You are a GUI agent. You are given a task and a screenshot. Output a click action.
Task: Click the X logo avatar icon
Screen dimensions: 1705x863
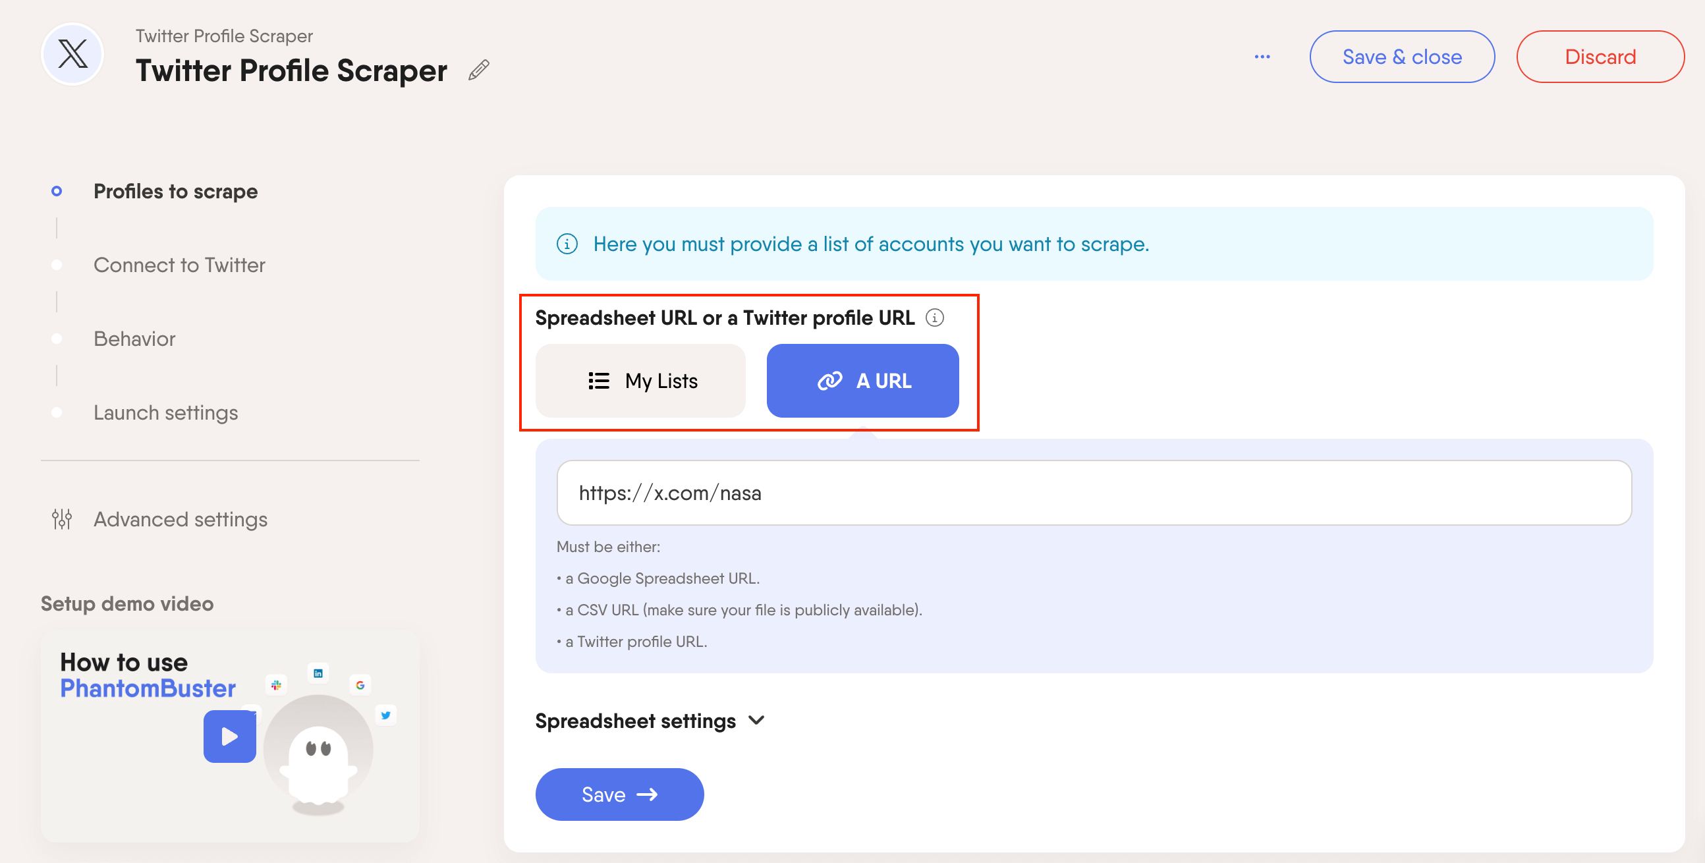(72, 53)
